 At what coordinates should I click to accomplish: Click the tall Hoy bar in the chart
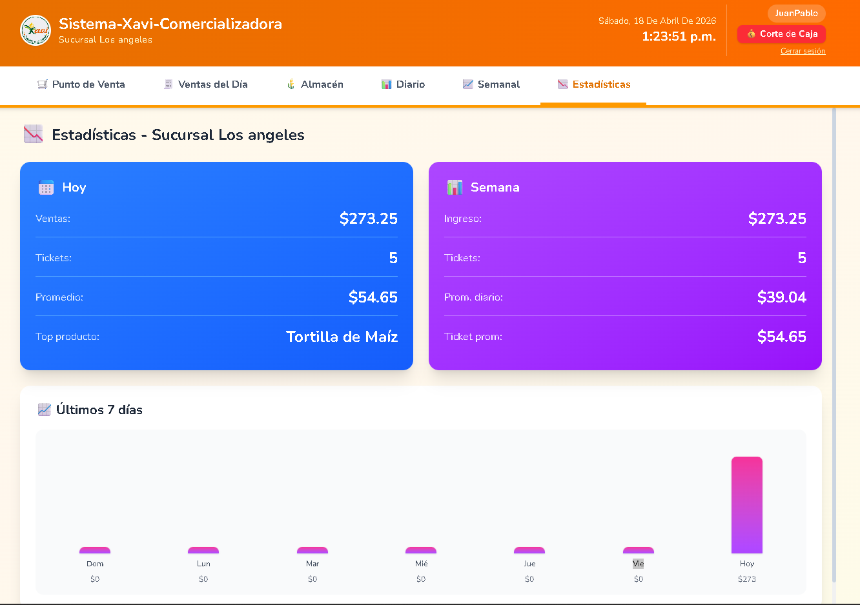[x=746, y=505]
